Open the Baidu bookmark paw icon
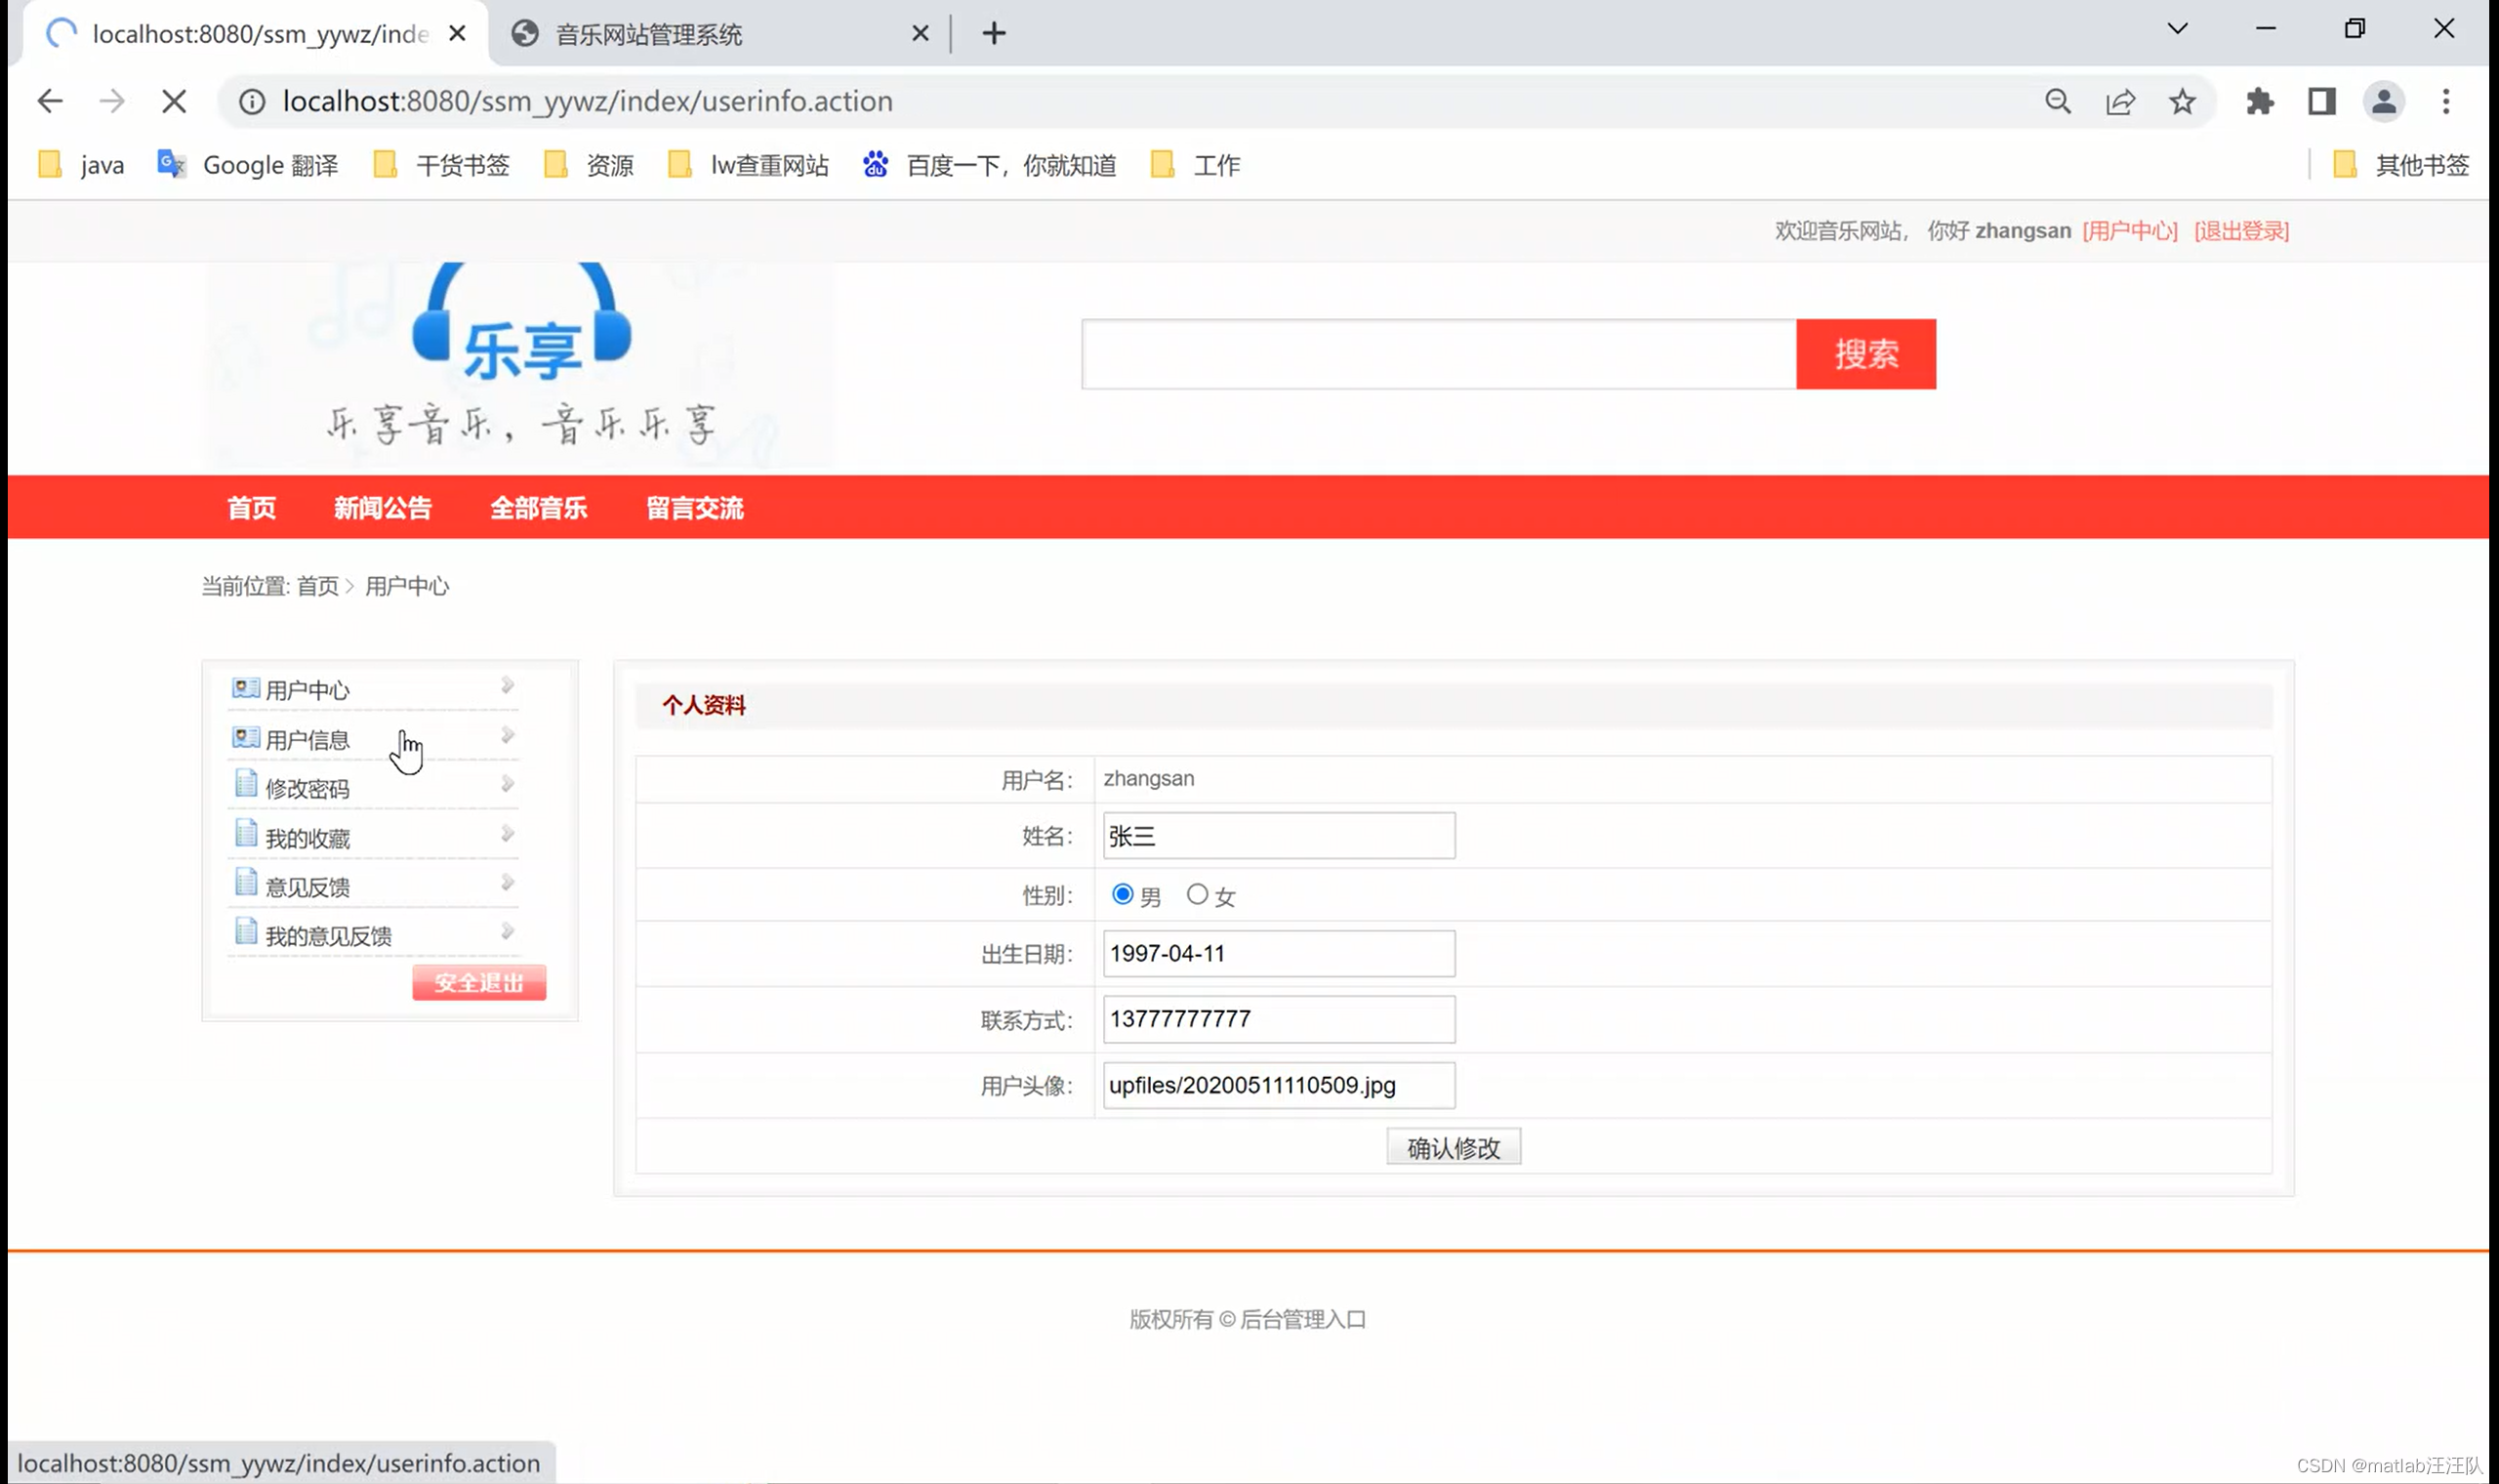The image size is (2499, 1484). [x=876, y=165]
